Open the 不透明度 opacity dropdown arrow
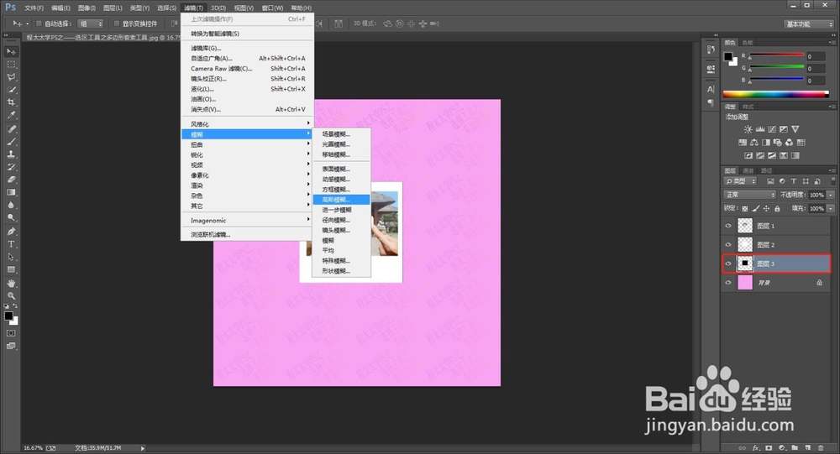The height and width of the screenshot is (454, 840). pyautogui.click(x=831, y=195)
